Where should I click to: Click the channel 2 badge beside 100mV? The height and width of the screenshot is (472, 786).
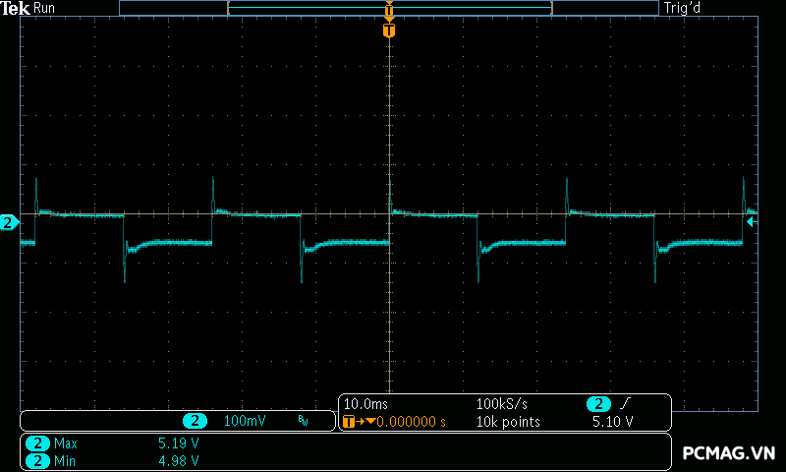point(195,421)
